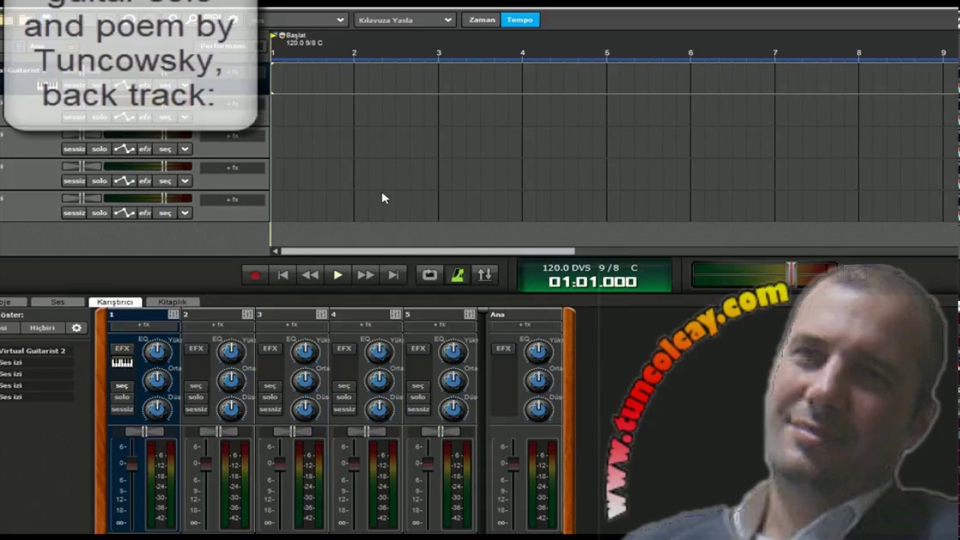Image resolution: width=960 pixels, height=540 pixels.
Task: Open EFX on mixer channel 1
Action: pyautogui.click(x=122, y=349)
